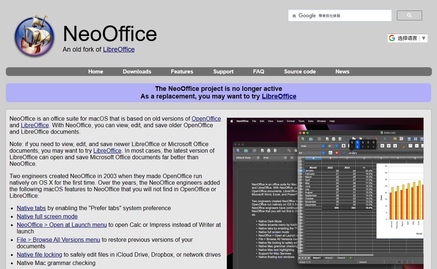Image resolution: width=437 pixels, height=269 pixels.
Task: Open the Support nav item
Action: click(223, 72)
